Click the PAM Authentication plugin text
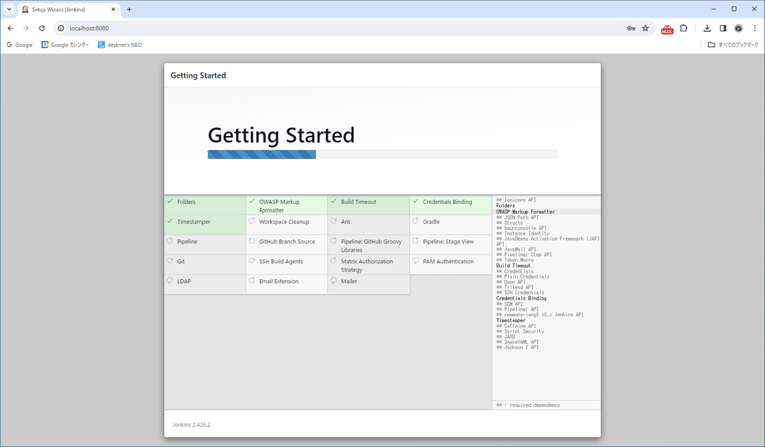Viewport: 765px width, 447px height. 448,261
